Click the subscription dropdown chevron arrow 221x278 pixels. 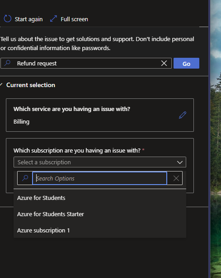pos(180,162)
